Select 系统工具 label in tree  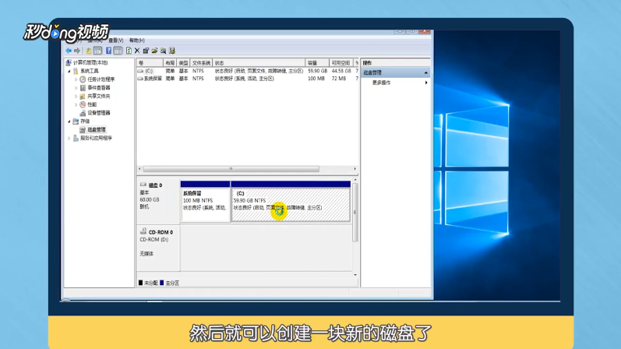[90, 71]
